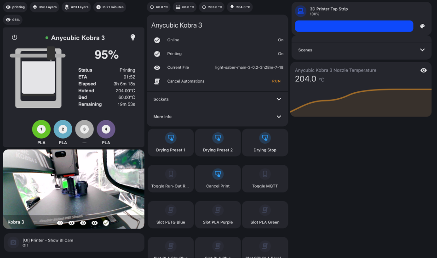Click the Hotend 204.00°C value

(x=126, y=90)
